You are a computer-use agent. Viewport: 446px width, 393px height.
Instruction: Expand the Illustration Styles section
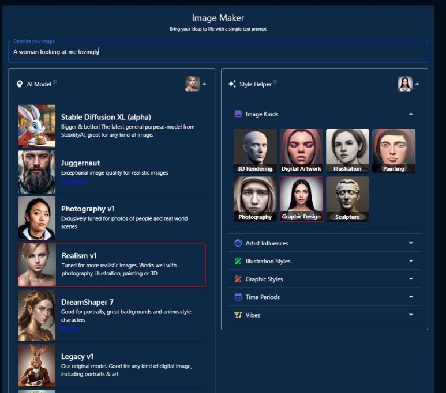(x=411, y=261)
